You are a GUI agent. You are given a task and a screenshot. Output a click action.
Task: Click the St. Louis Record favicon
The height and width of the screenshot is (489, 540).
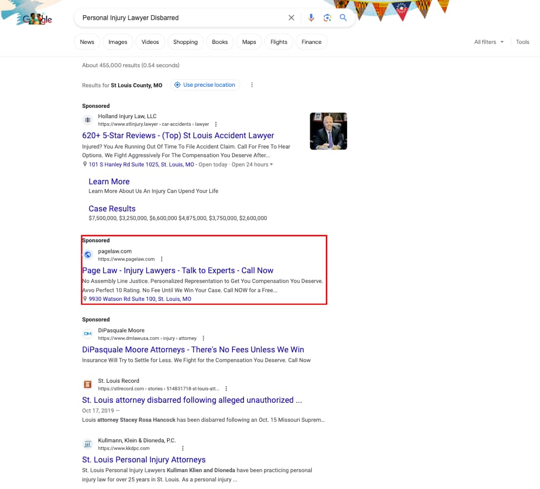coord(88,384)
